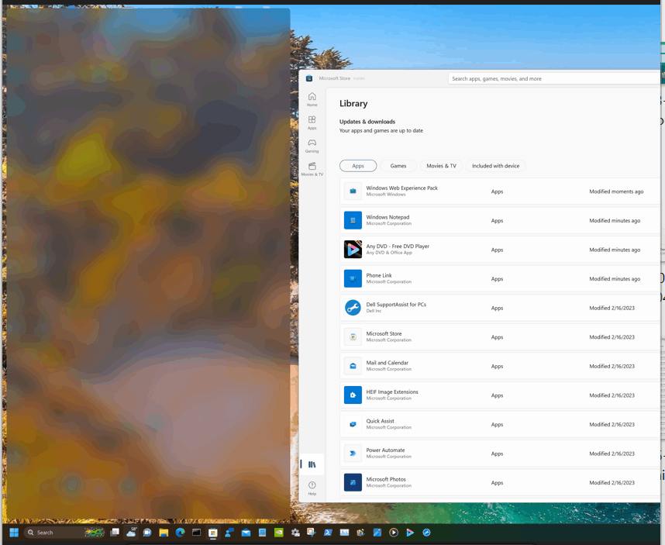Open the PowerShell icon on the taskbar

click(x=328, y=533)
